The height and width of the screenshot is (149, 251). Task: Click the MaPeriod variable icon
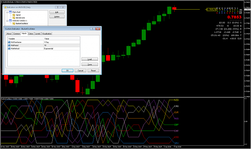click(x=9, y=45)
